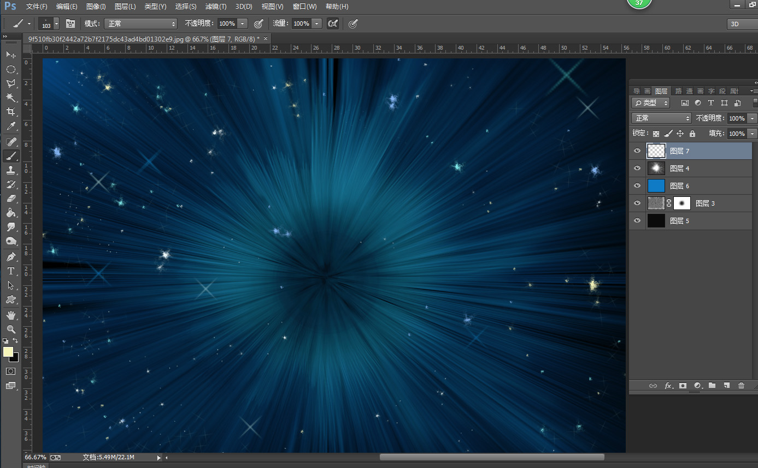
Task: Open the 3D workspace dropdown
Action: pos(742,24)
